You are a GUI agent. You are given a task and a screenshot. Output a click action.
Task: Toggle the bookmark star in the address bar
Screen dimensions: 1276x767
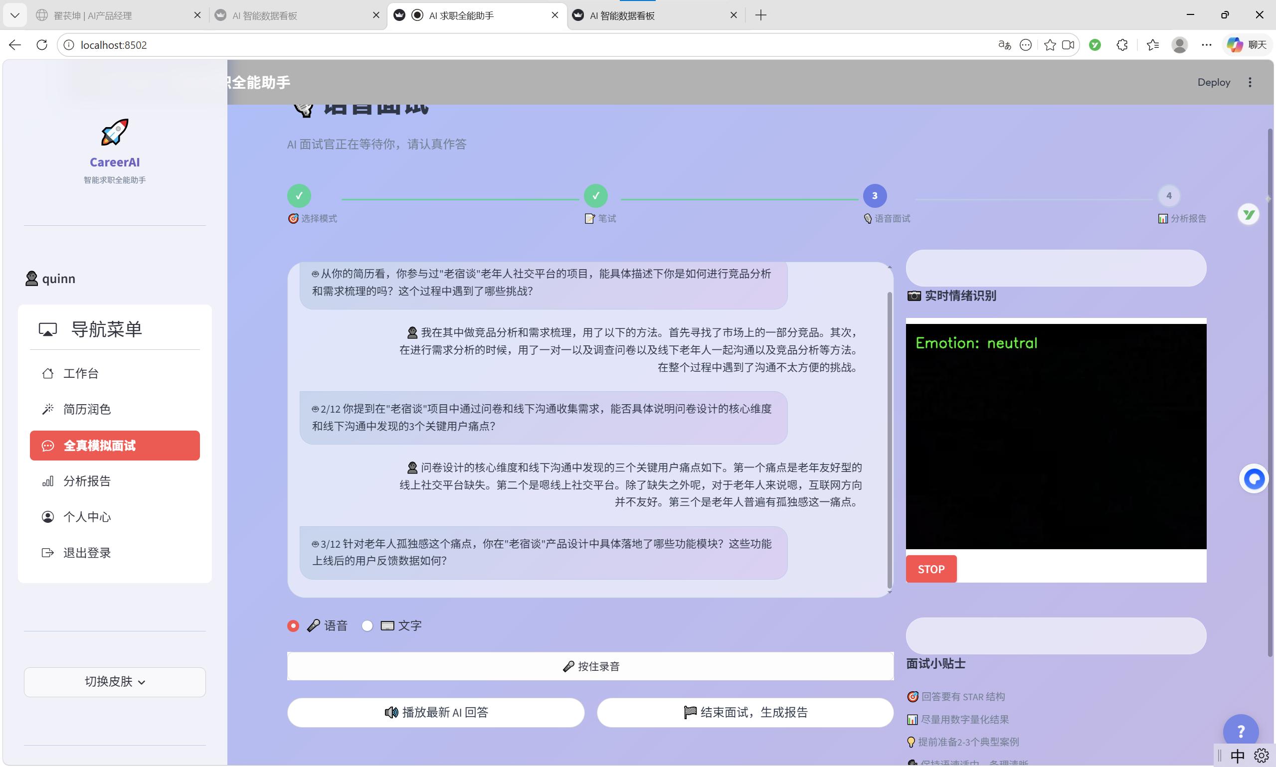[x=1049, y=45]
